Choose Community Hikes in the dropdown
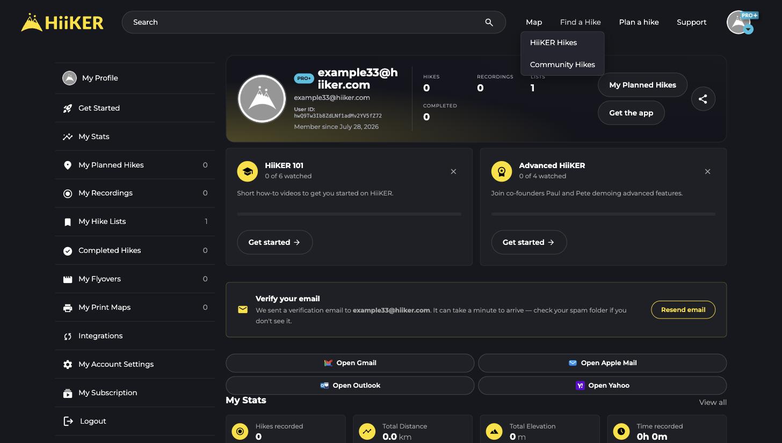The image size is (782, 443). (562, 64)
